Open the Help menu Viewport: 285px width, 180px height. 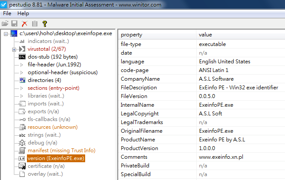23,13
